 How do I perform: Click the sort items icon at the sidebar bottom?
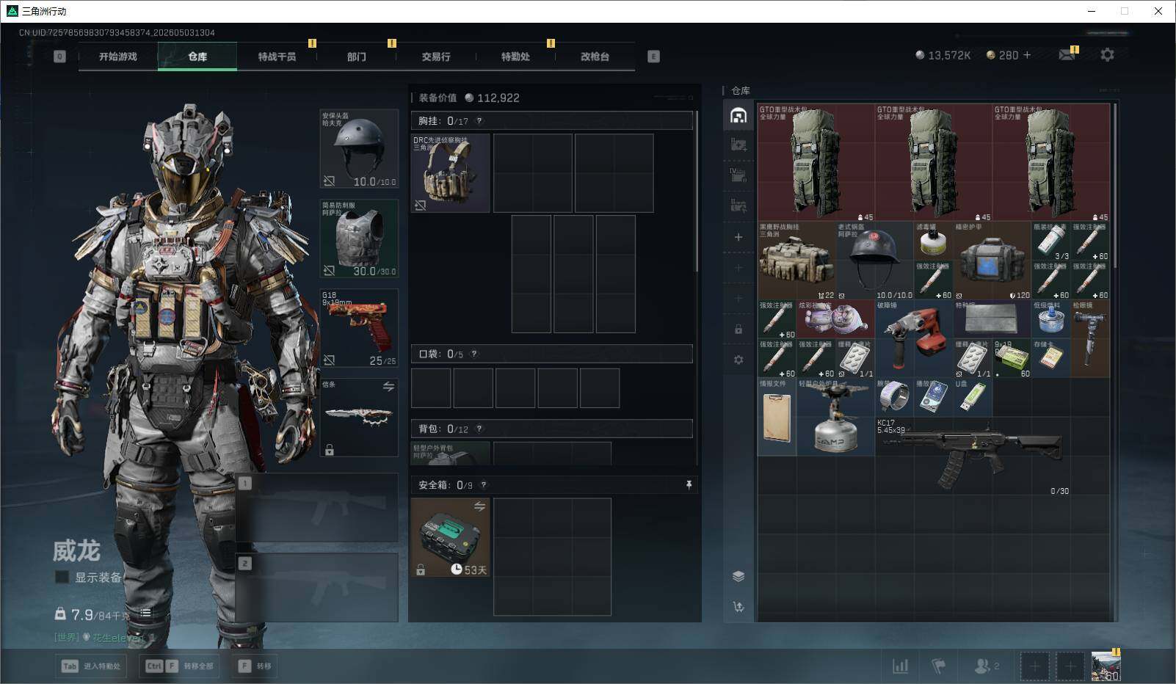(738, 607)
